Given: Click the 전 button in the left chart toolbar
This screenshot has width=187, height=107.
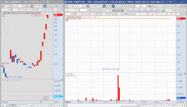Looking at the screenshot, I should click(11, 6).
